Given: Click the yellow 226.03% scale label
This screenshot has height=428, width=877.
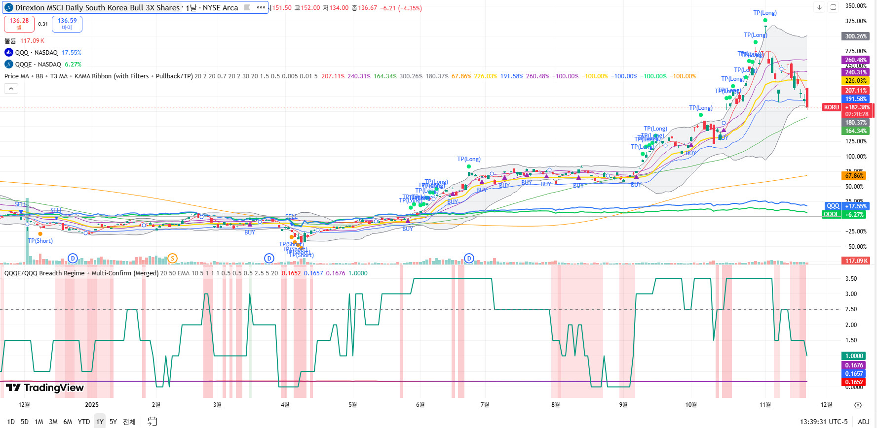Looking at the screenshot, I should tap(856, 81).
